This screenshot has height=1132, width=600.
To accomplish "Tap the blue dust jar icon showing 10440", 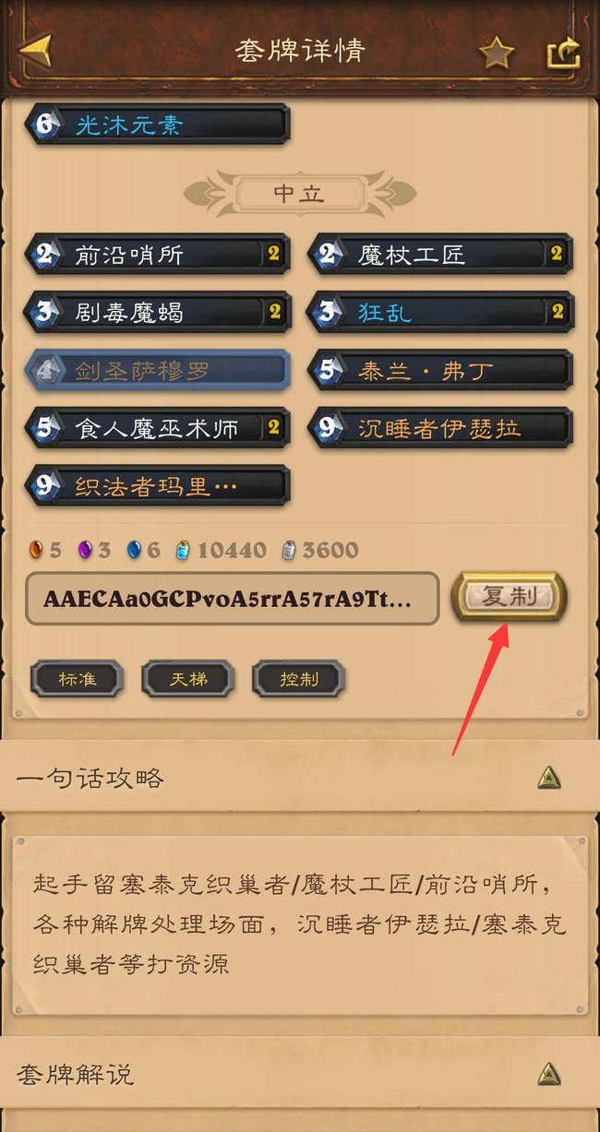I will 184,551.
